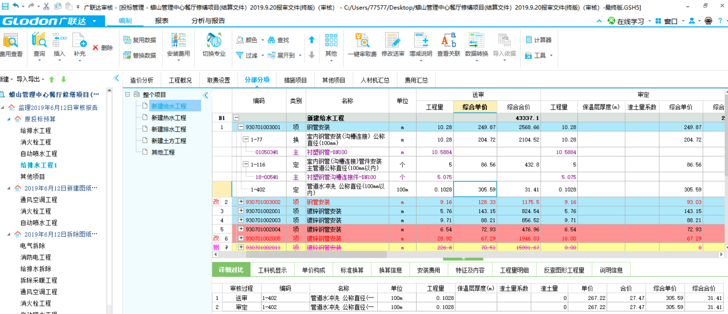Select 新建热水工程 in section tree
The image size is (728, 314).
tap(169, 117)
